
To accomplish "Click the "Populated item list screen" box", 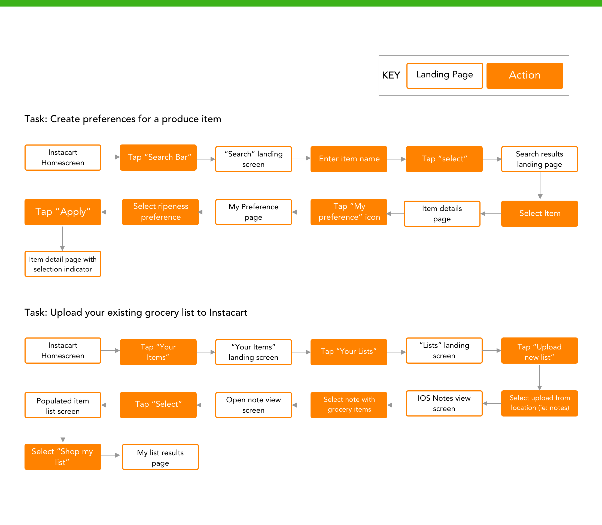I will pyautogui.click(x=63, y=405).
